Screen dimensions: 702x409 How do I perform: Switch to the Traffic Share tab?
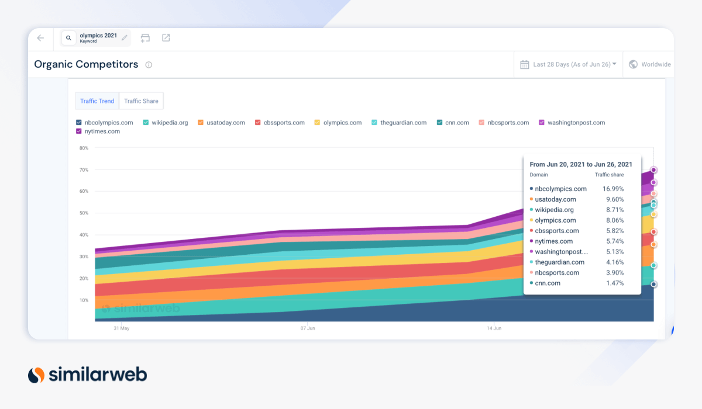[x=141, y=101]
